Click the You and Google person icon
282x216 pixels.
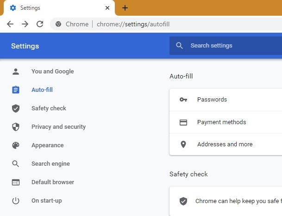[x=16, y=72]
